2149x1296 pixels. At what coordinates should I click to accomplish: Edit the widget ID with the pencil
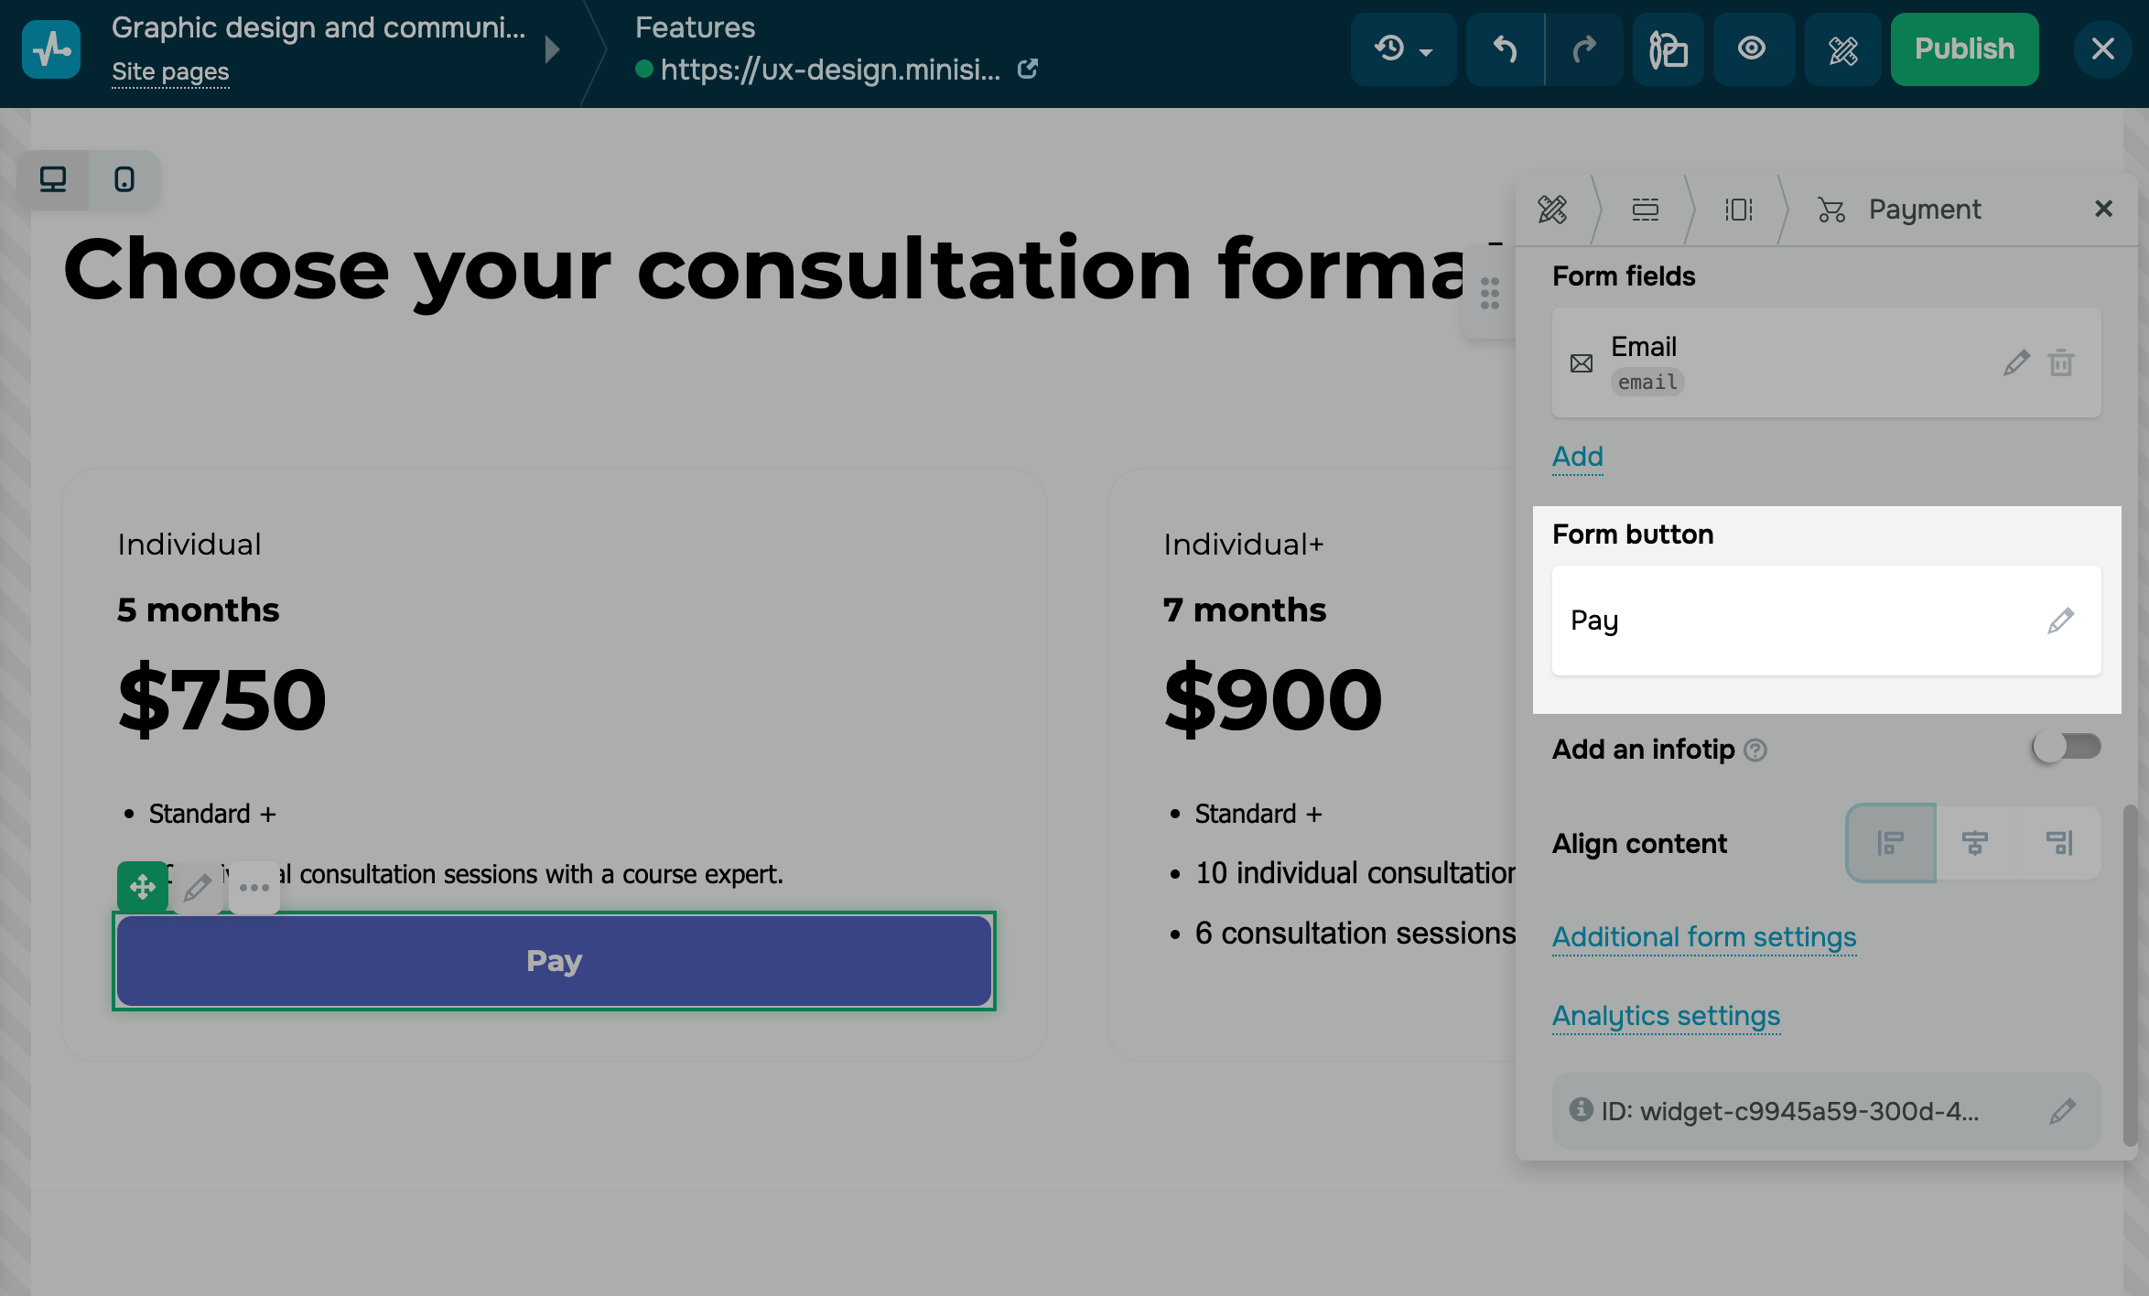pos(2062,1111)
